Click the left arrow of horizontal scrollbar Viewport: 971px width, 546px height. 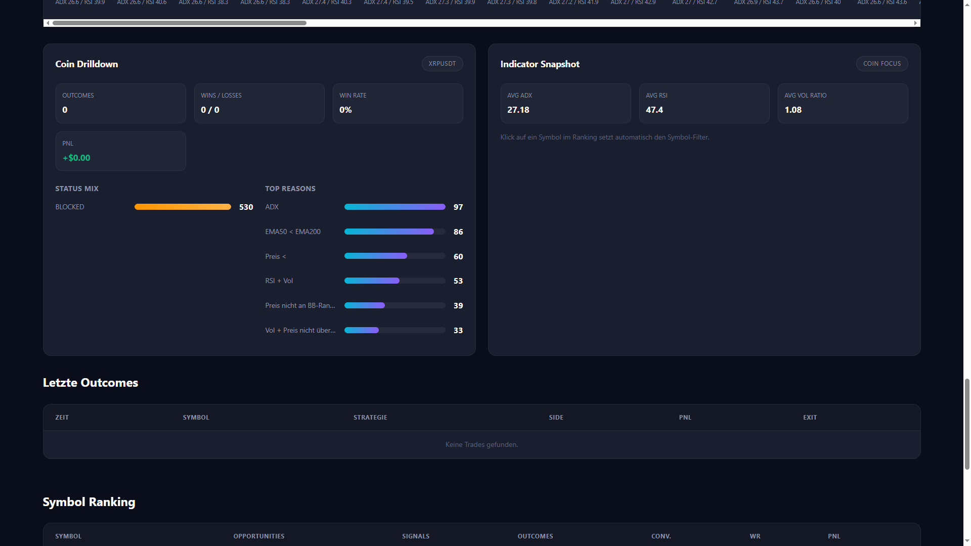48,23
